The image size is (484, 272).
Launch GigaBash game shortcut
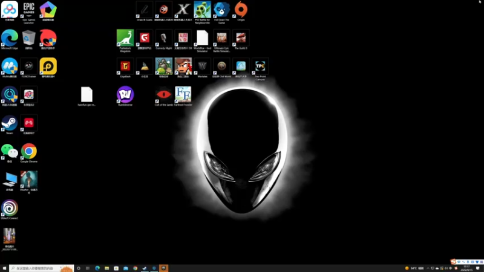coord(125,68)
